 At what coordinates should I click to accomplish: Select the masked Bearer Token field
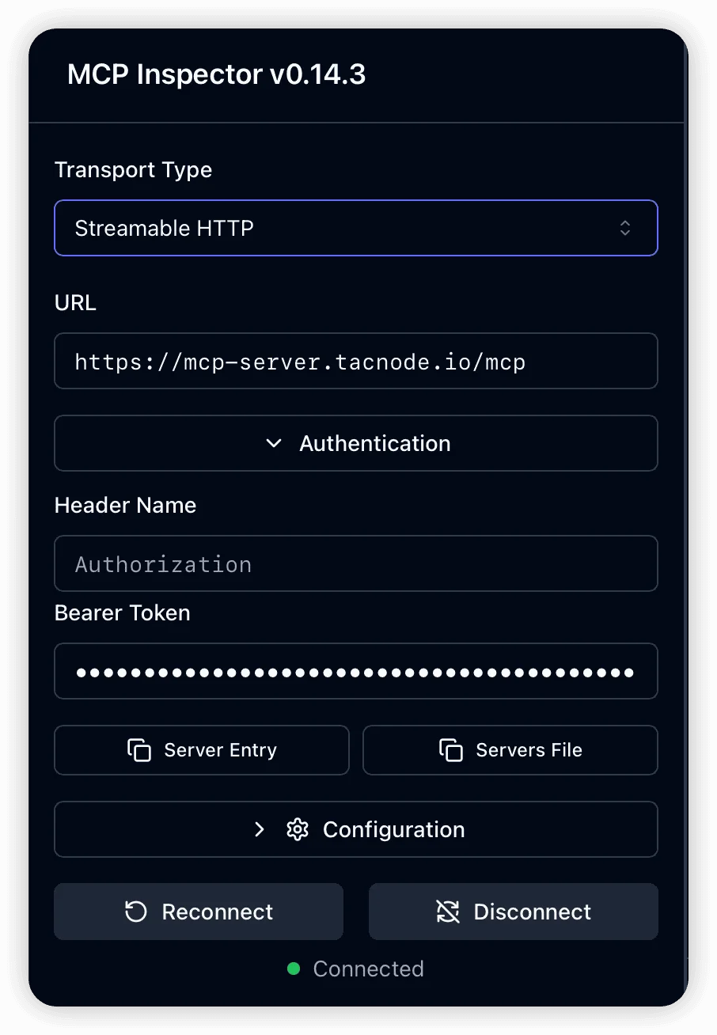pyautogui.click(x=355, y=672)
